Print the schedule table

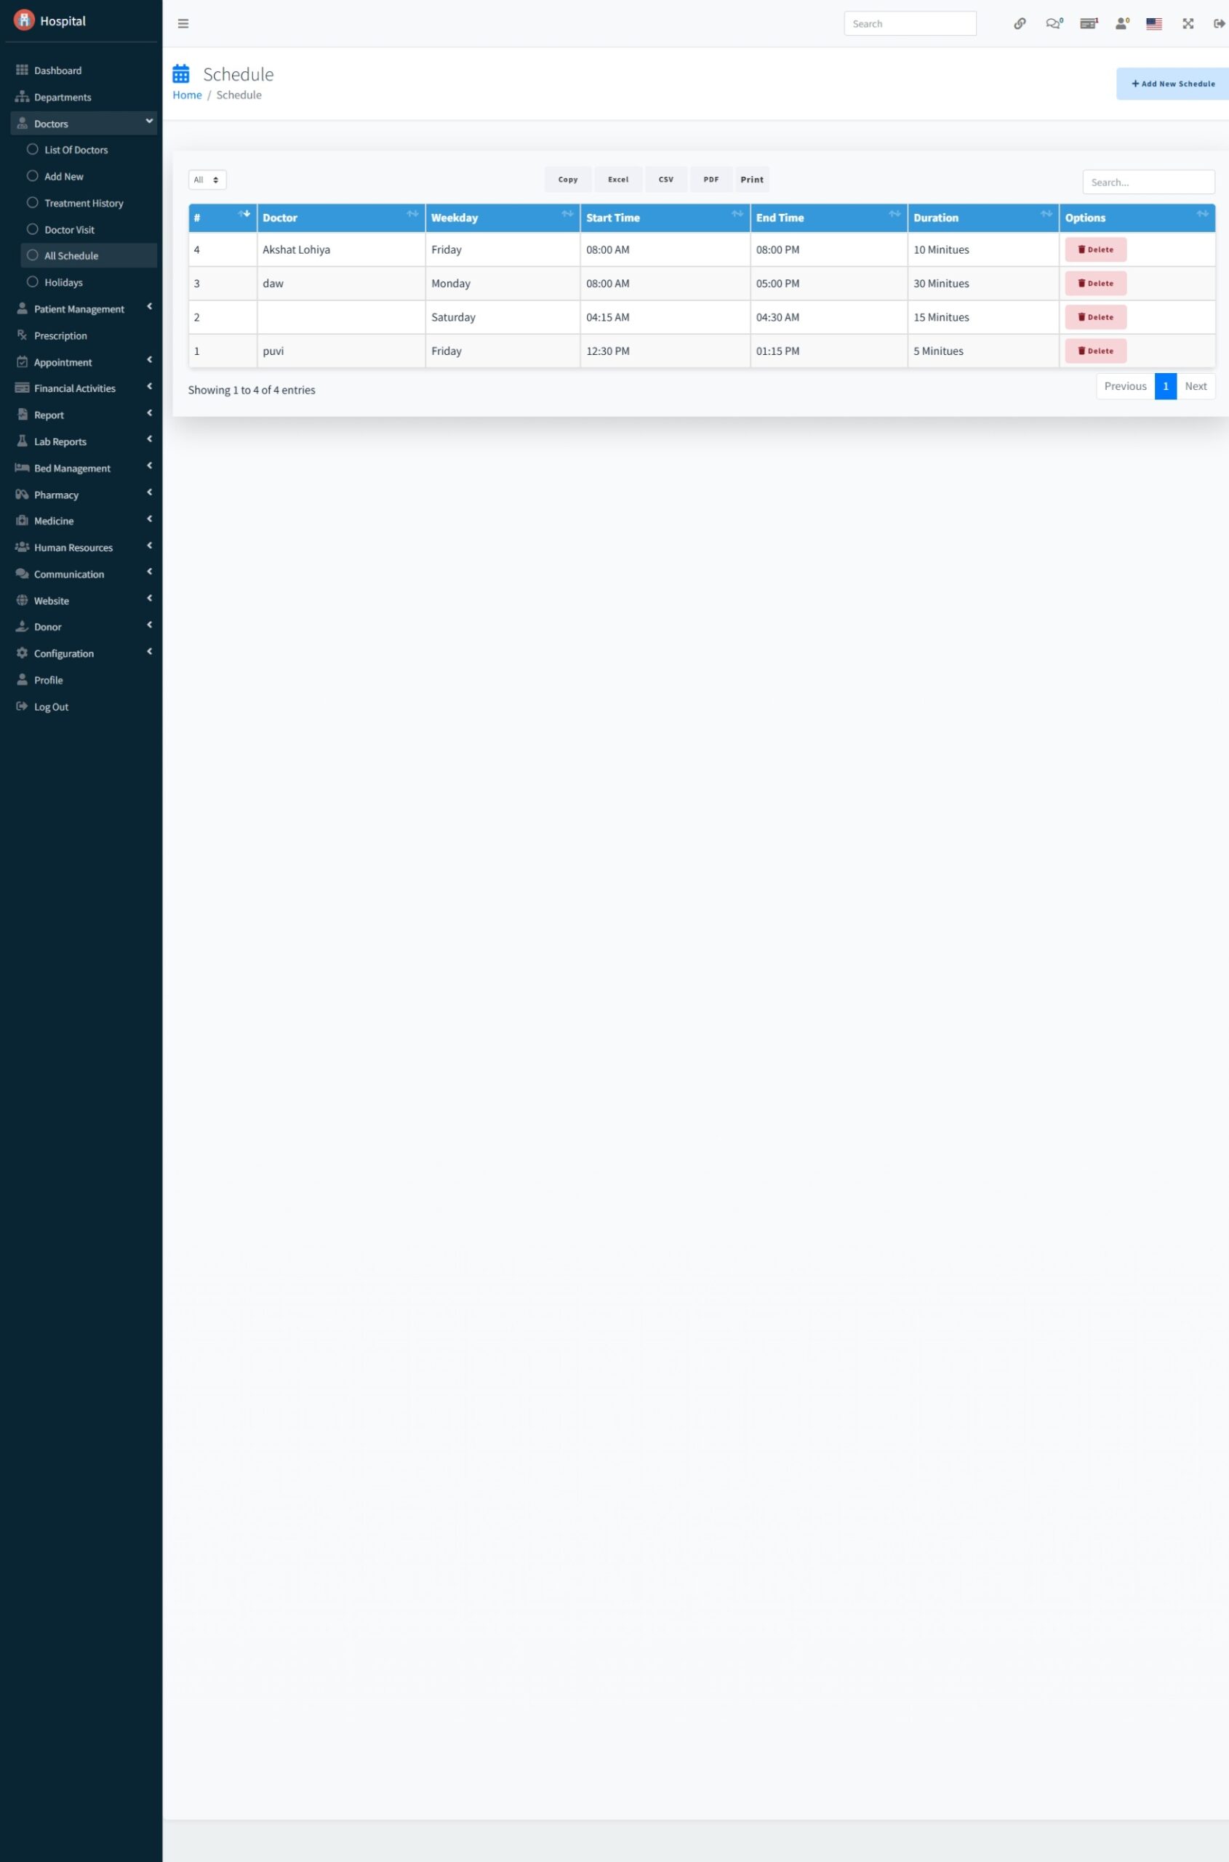pos(752,180)
